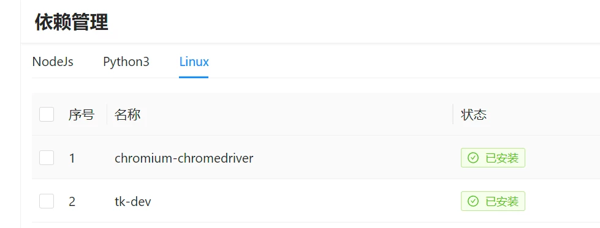Click row number 2 in 序号 column

pos(72,201)
